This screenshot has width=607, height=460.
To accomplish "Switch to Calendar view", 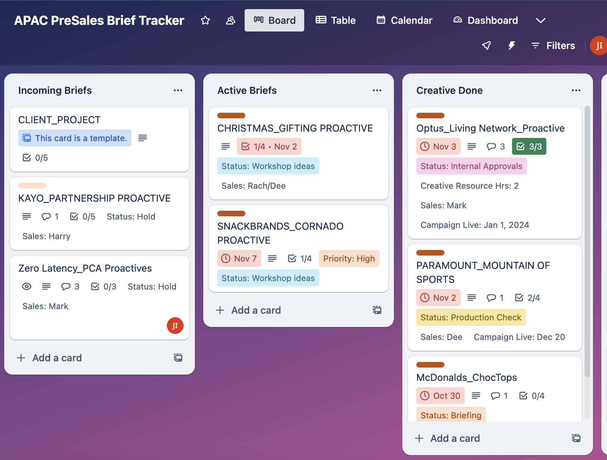I will [x=404, y=20].
